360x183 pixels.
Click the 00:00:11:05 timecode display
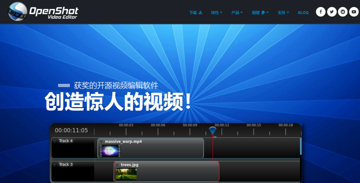(x=71, y=130)
